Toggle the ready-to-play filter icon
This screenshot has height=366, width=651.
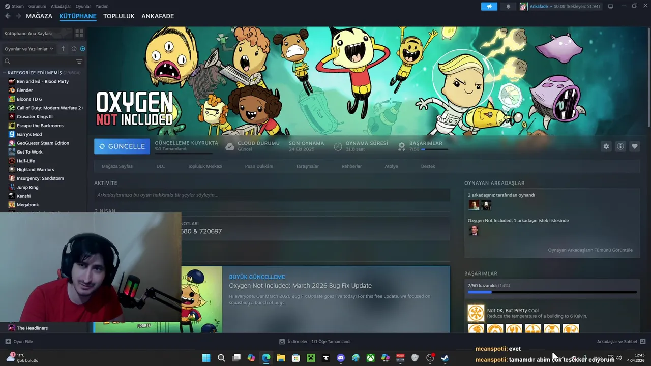click(x=82, y=49)
